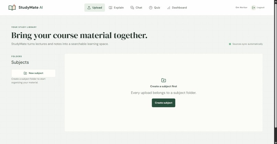
Task: Click the Logout text link
Action: pyautogui.click(x=261, y=8)
